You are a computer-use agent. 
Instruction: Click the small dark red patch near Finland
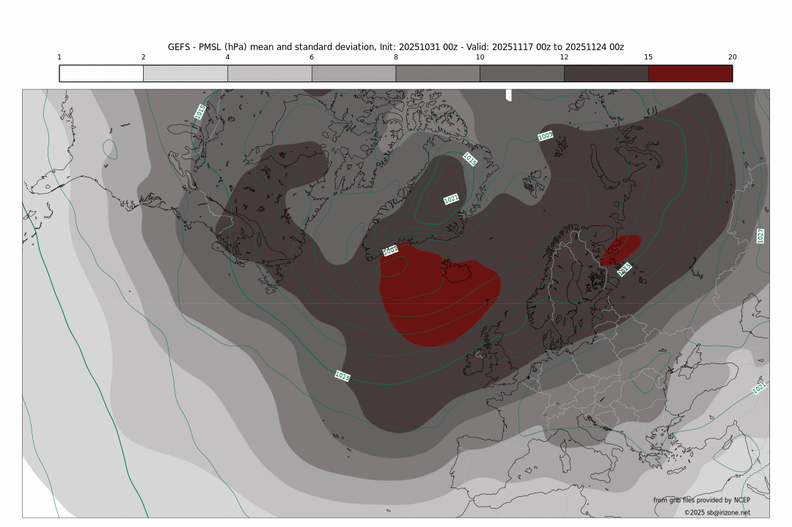(x=620, y=249)
